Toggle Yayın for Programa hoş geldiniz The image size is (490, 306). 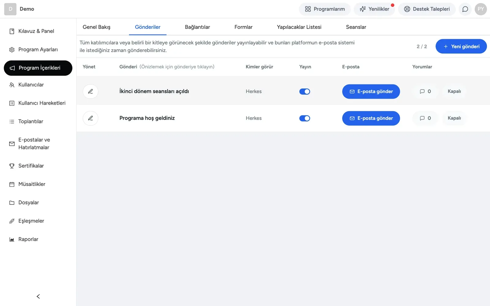[x=305, y=118]
